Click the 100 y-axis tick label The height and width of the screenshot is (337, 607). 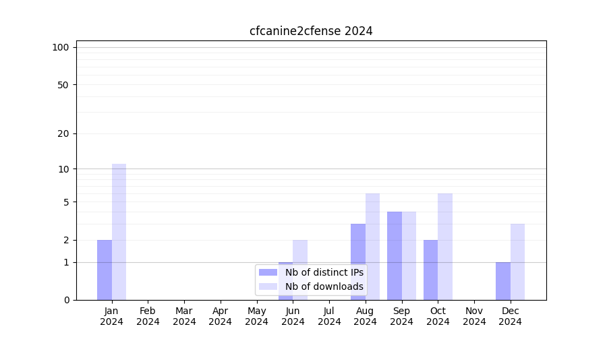[x=61, y=47]
